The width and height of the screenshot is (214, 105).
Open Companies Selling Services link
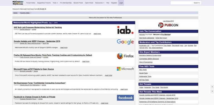[149, 59]
